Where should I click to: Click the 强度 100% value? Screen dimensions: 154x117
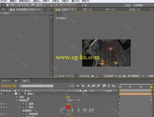pos(69,104)
